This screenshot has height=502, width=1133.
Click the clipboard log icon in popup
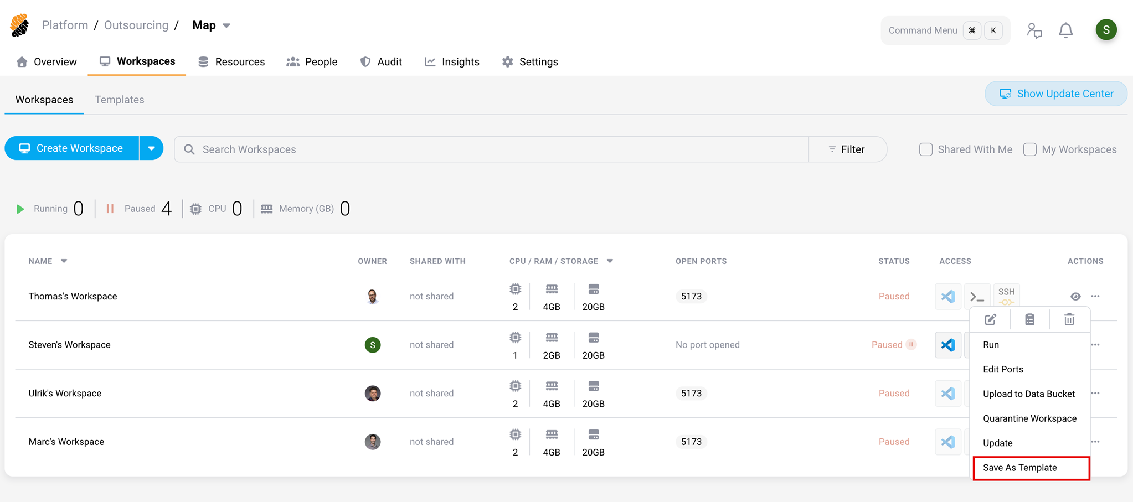pos(1029,320)
